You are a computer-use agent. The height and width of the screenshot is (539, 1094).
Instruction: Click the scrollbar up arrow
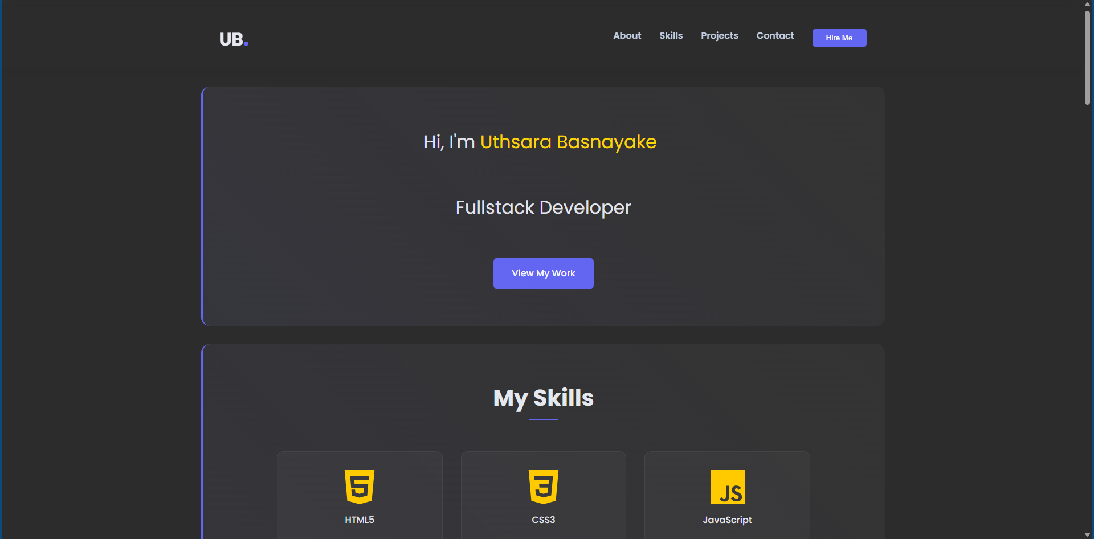[x=1087, y=4]
